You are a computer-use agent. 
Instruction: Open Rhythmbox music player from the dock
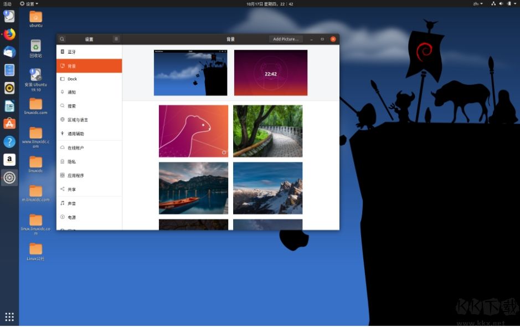(x=9, y=86)
